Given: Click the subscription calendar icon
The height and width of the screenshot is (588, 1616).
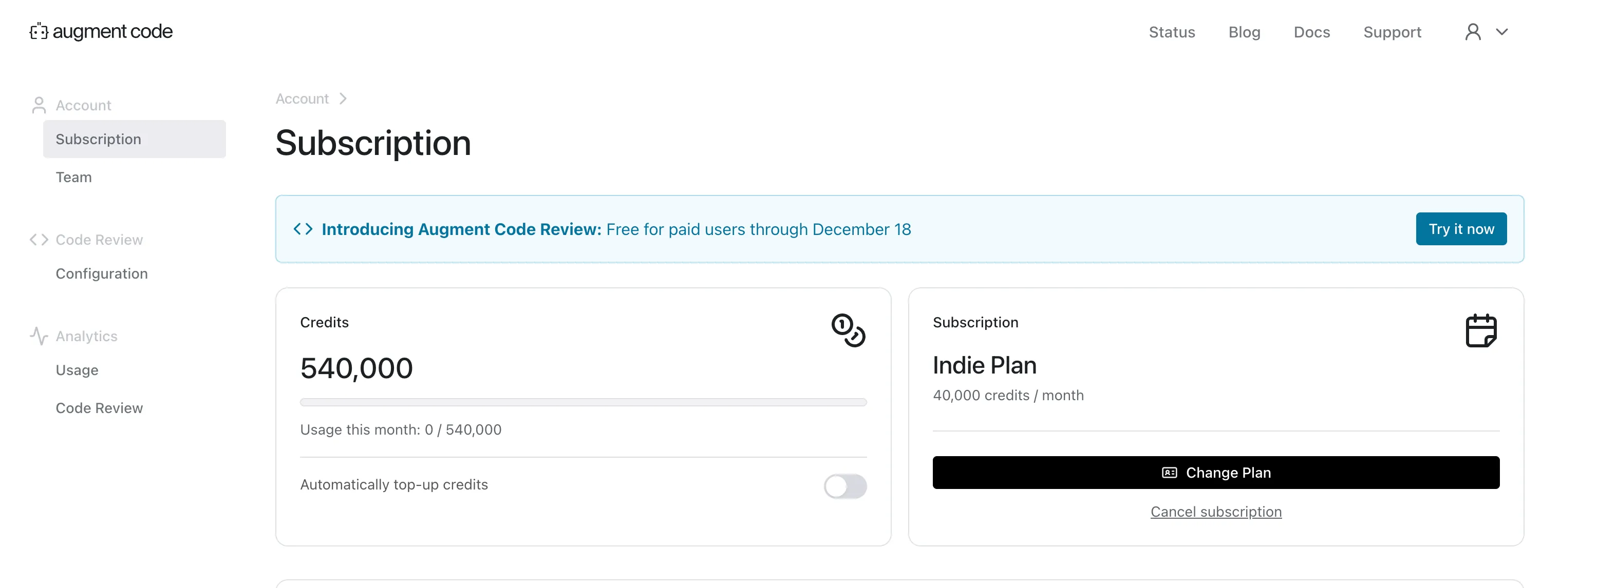Looking at the screenshot, I should coord(1480,330).
